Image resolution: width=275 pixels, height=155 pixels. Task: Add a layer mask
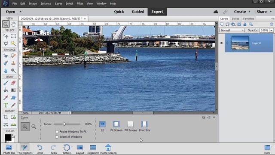[239, 24]
